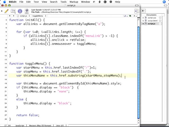169x127 pixels.
Task: Open the script.js document popup
Action: click(x=23, y=16)
